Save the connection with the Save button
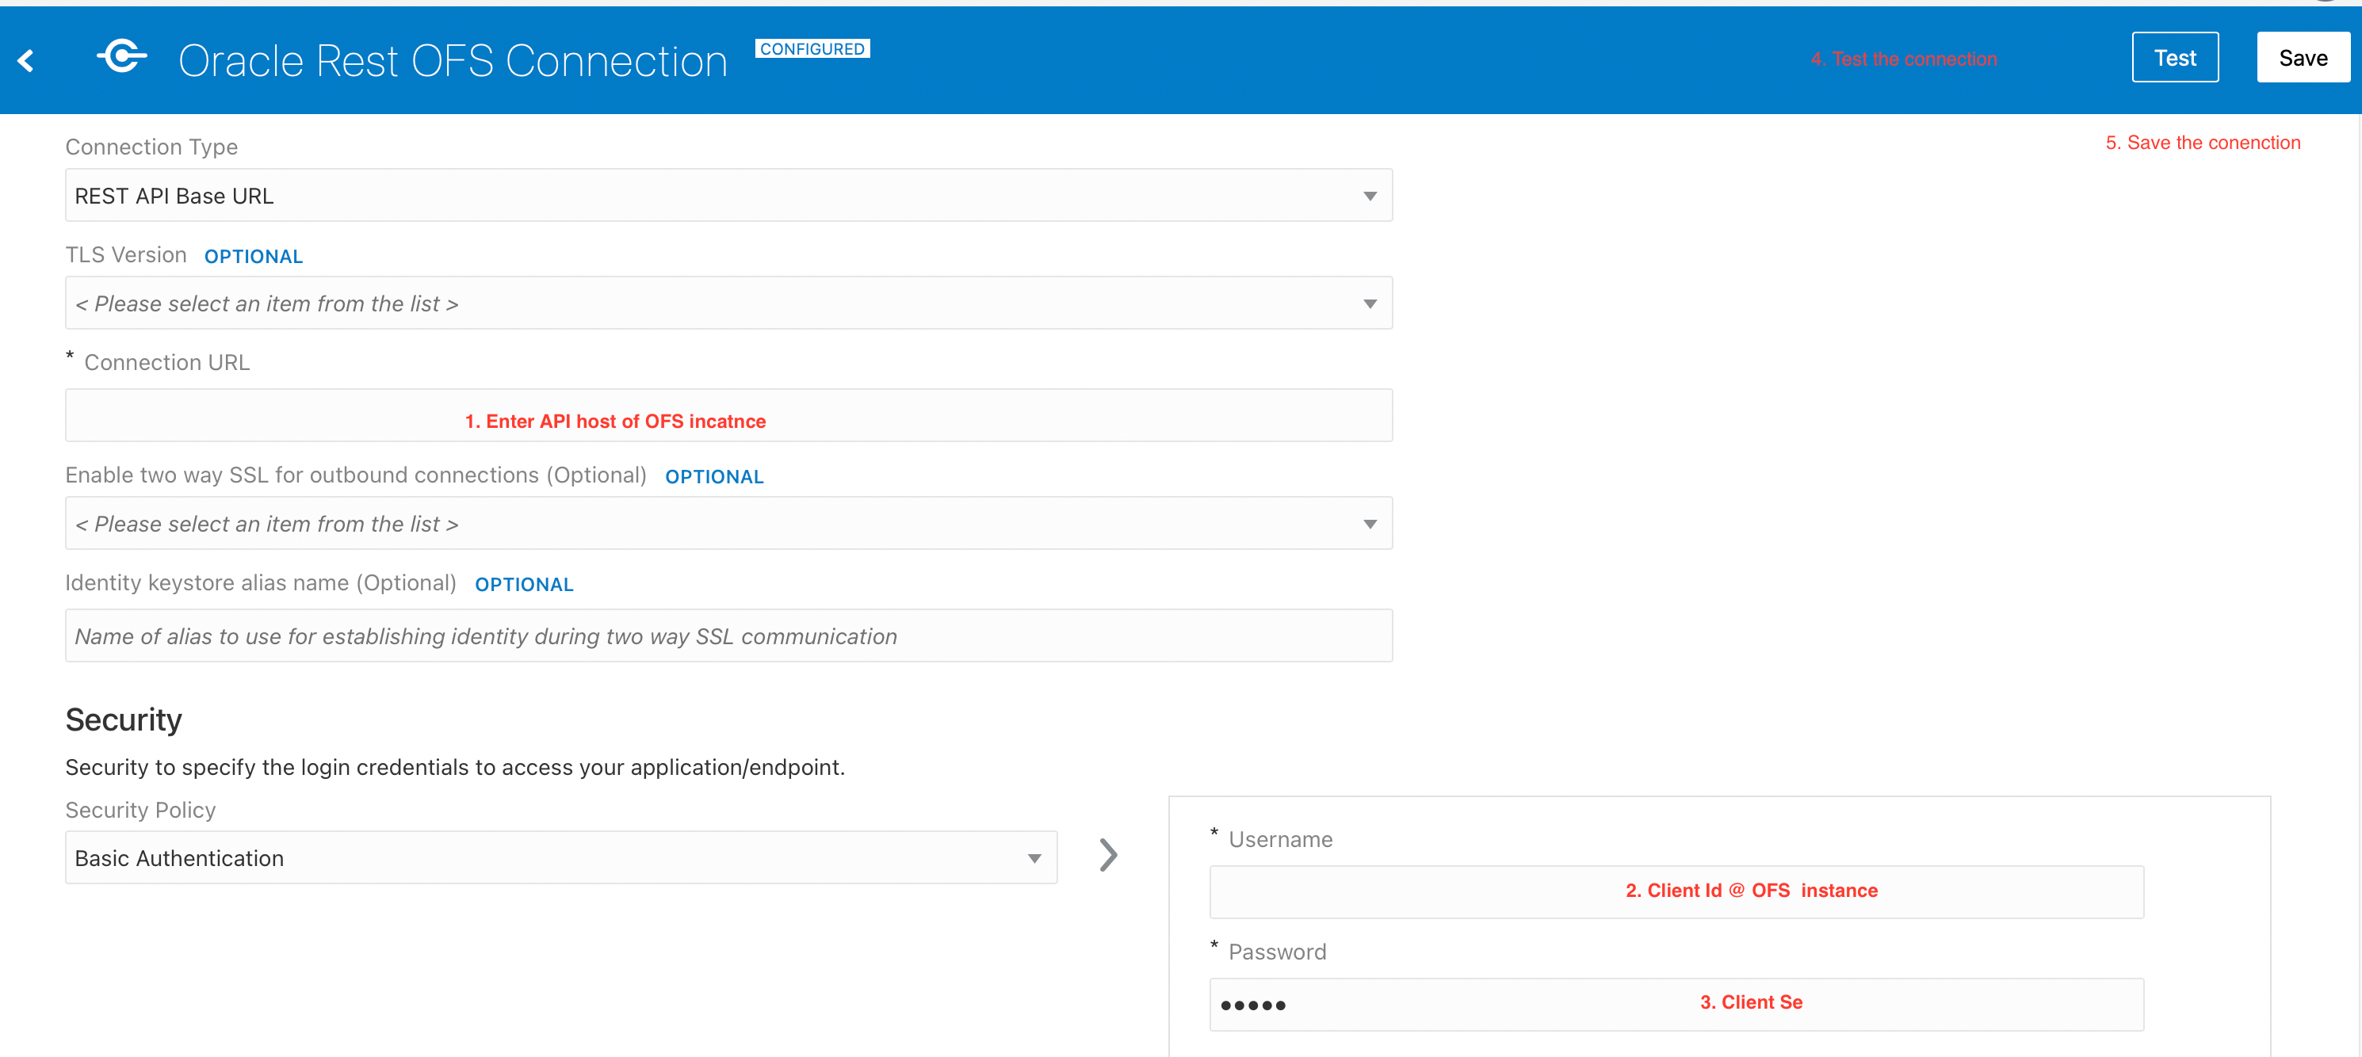The width and height of the screenshot is (2362, 1057). point(2303,58)
